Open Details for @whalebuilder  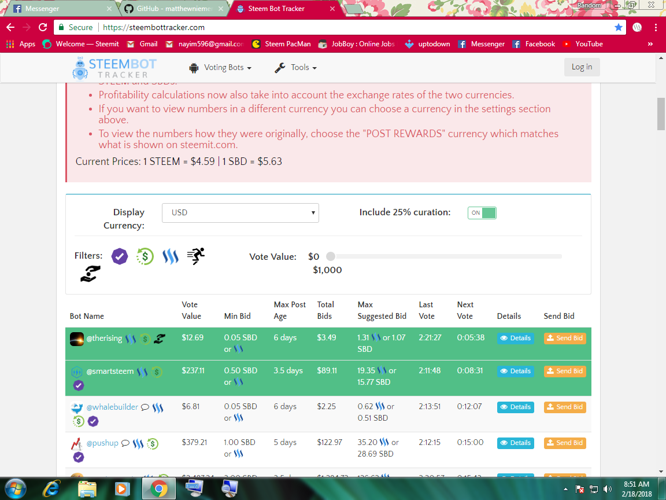click(x=516, y=407)
